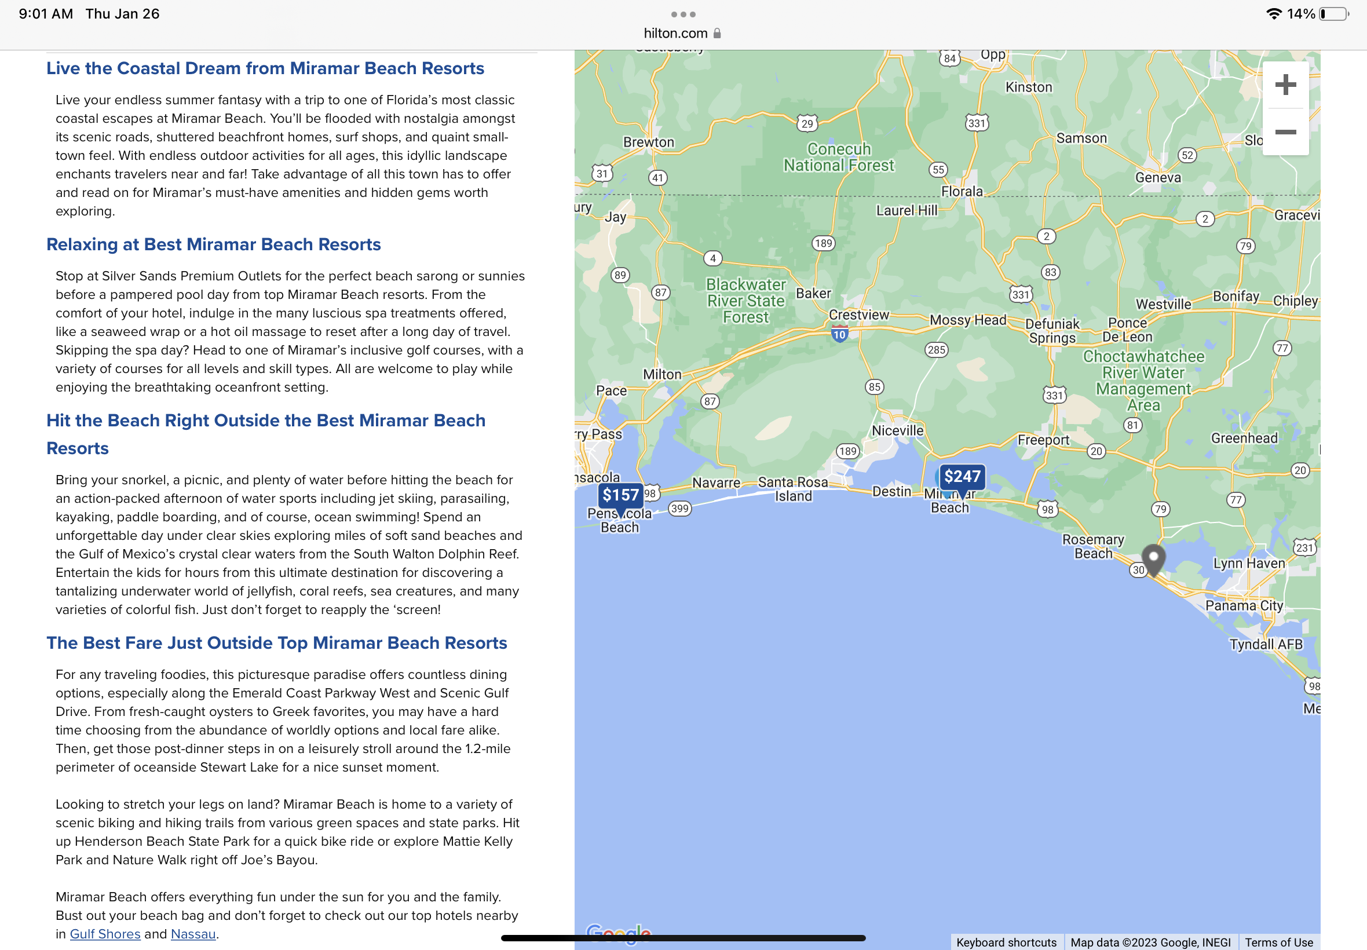Click heading 'Live the Coastal Dream from Miramar Beach Resorts'
The height and width of the screenshot is (950, 1367).
tap(265, 68)
